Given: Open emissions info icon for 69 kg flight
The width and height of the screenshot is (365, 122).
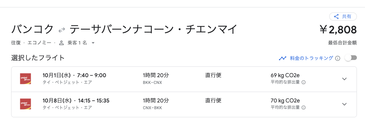Looking at the screenshot, I should click(x=304, y=82).
